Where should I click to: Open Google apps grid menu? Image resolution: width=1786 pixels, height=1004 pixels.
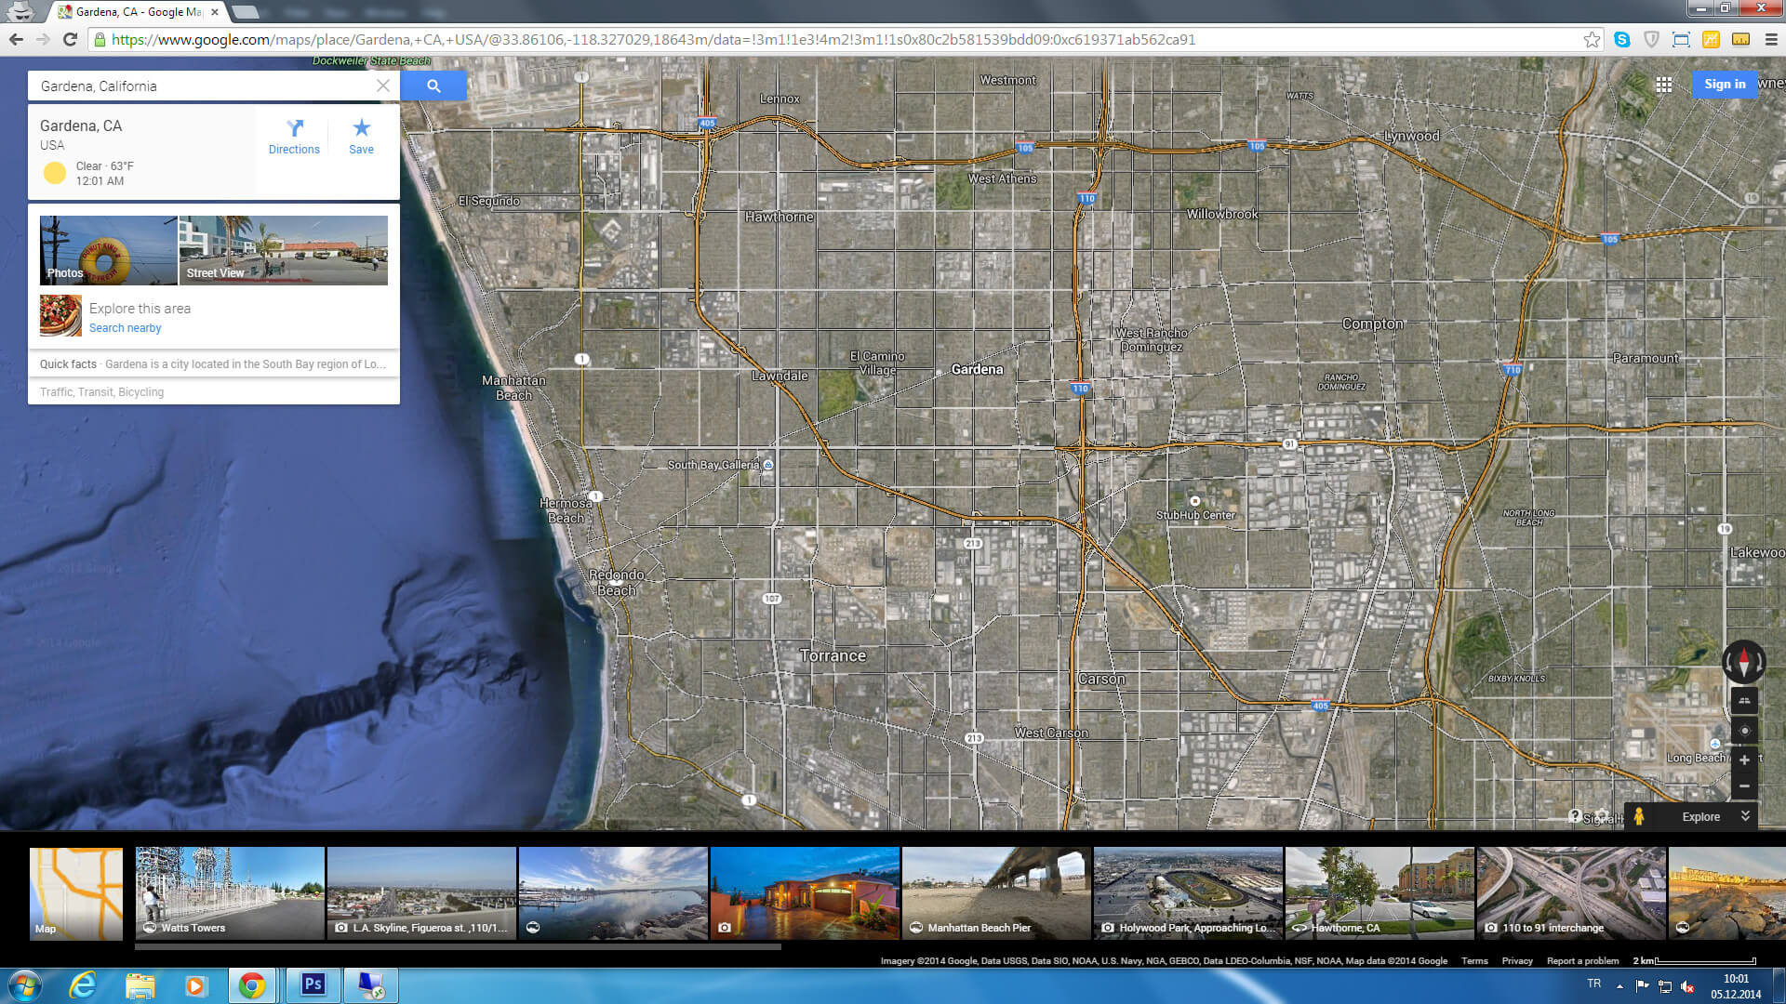click(1664, 85)
